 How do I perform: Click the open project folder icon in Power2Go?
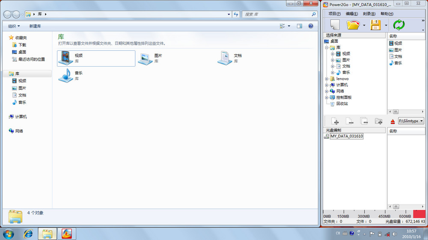pos(353,25)
